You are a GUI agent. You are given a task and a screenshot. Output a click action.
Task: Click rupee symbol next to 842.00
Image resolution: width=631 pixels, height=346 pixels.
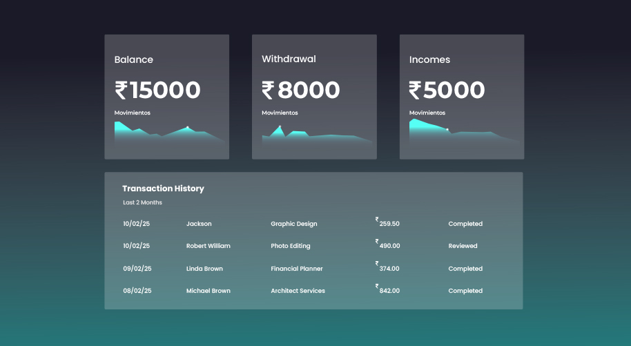click(x=377, y=286)
